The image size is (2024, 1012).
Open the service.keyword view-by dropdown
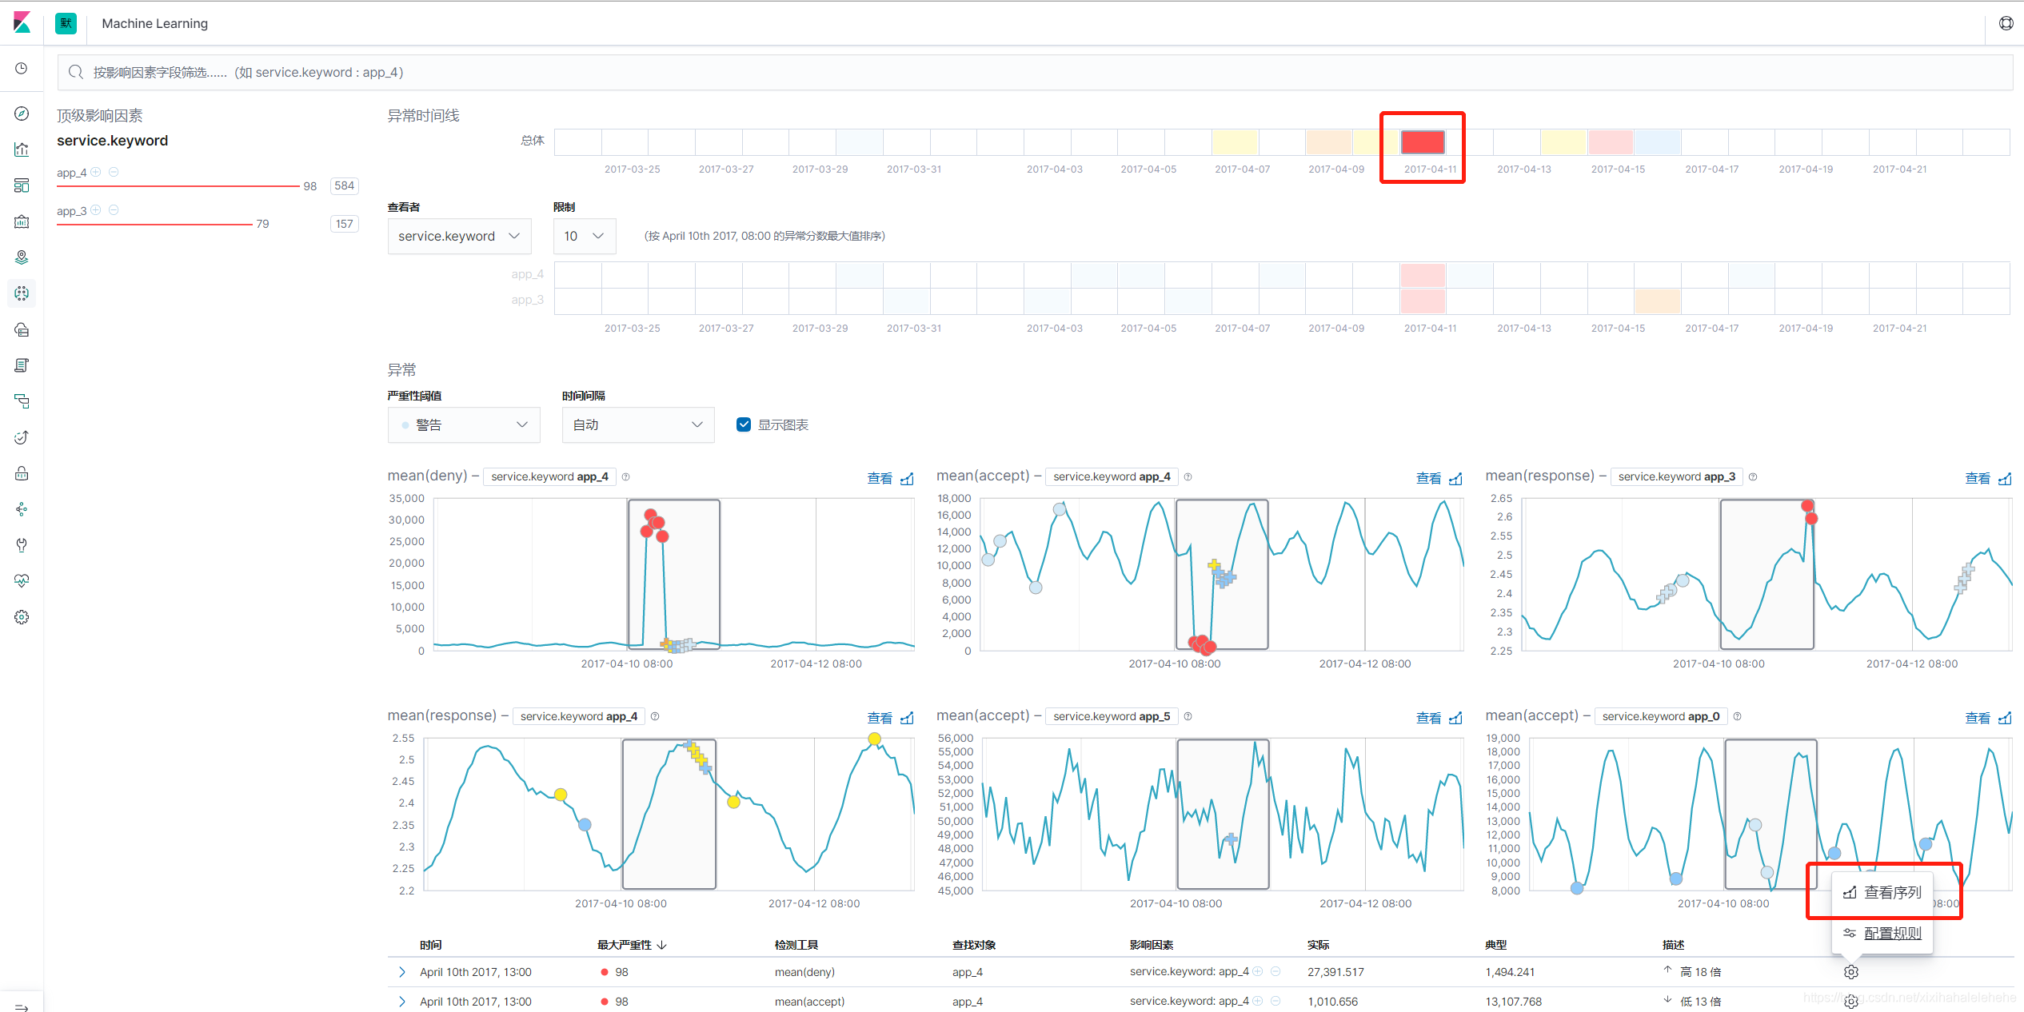[459, 236]
